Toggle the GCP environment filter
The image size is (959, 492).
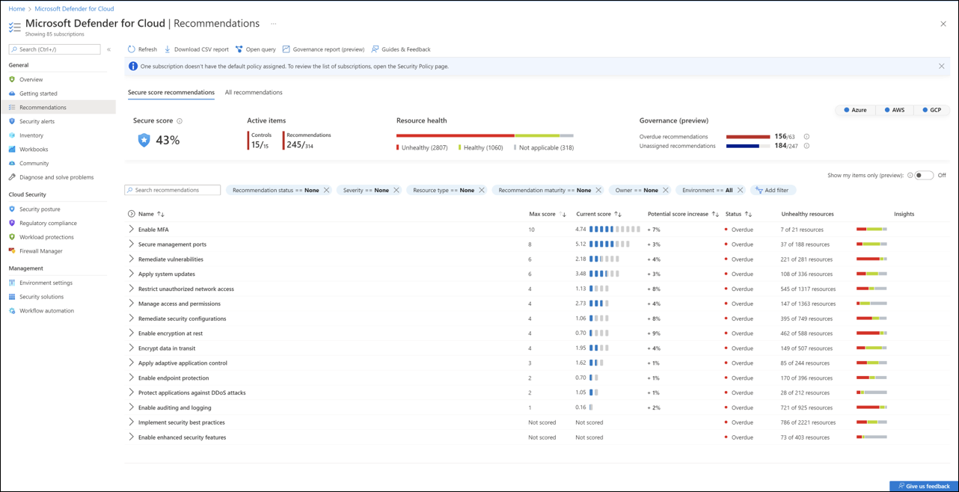coord(931,110)
